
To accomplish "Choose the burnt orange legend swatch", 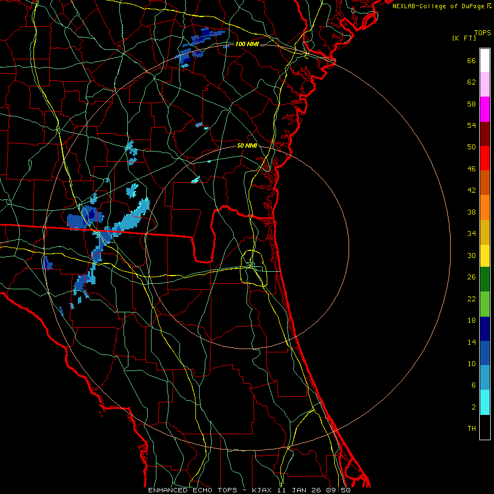I will 485,183.
